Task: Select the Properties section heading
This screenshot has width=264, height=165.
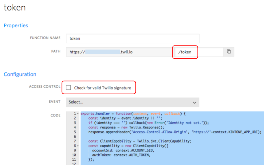Action: (16, 26)
